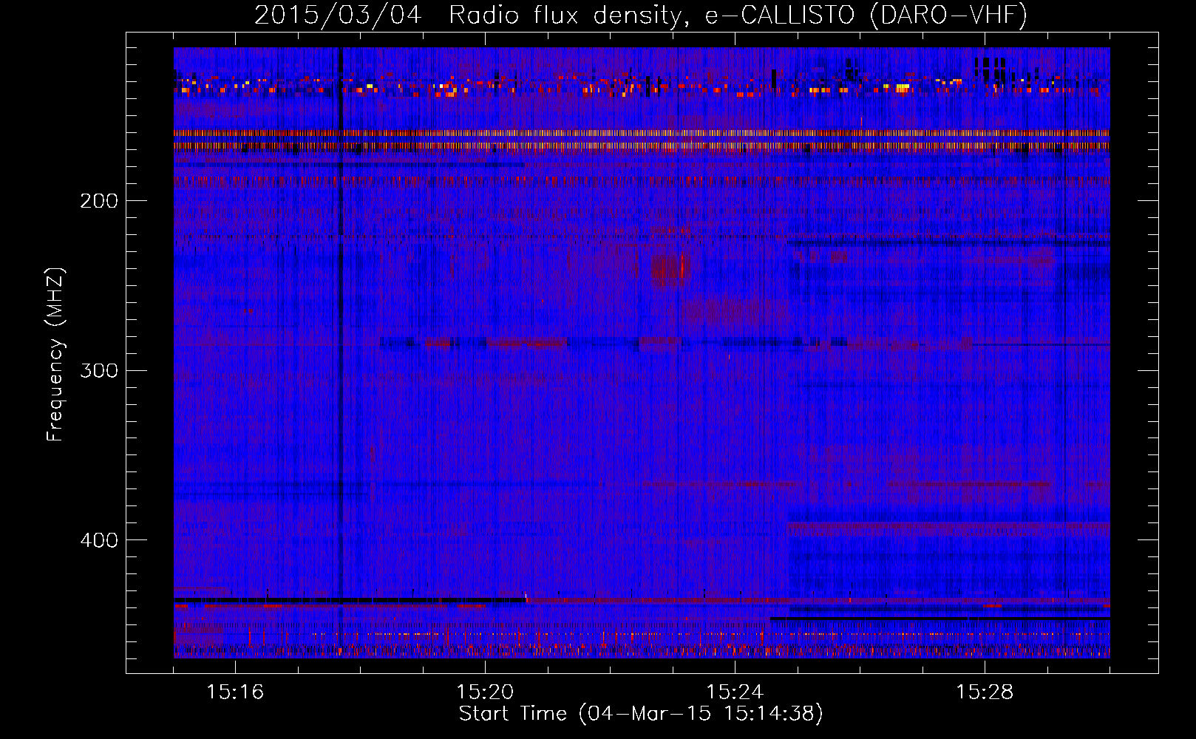Click the 15:28 time tick label
Screen dimensions: 1196x739
(x=985, y=692)
